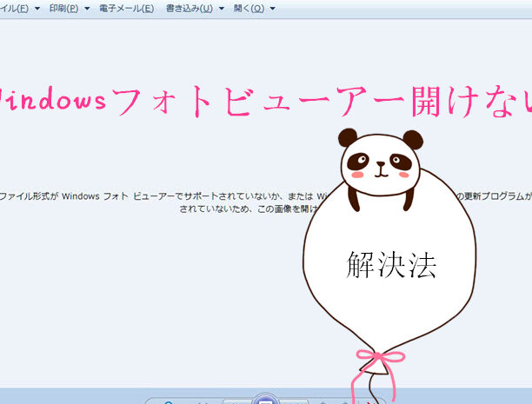Open the 書き込み(U) menu

[189, 8]
